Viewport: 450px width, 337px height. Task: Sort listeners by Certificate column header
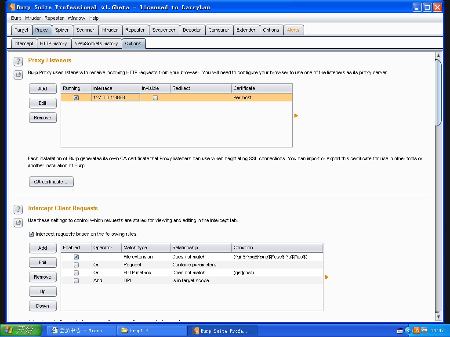[262, 88]
